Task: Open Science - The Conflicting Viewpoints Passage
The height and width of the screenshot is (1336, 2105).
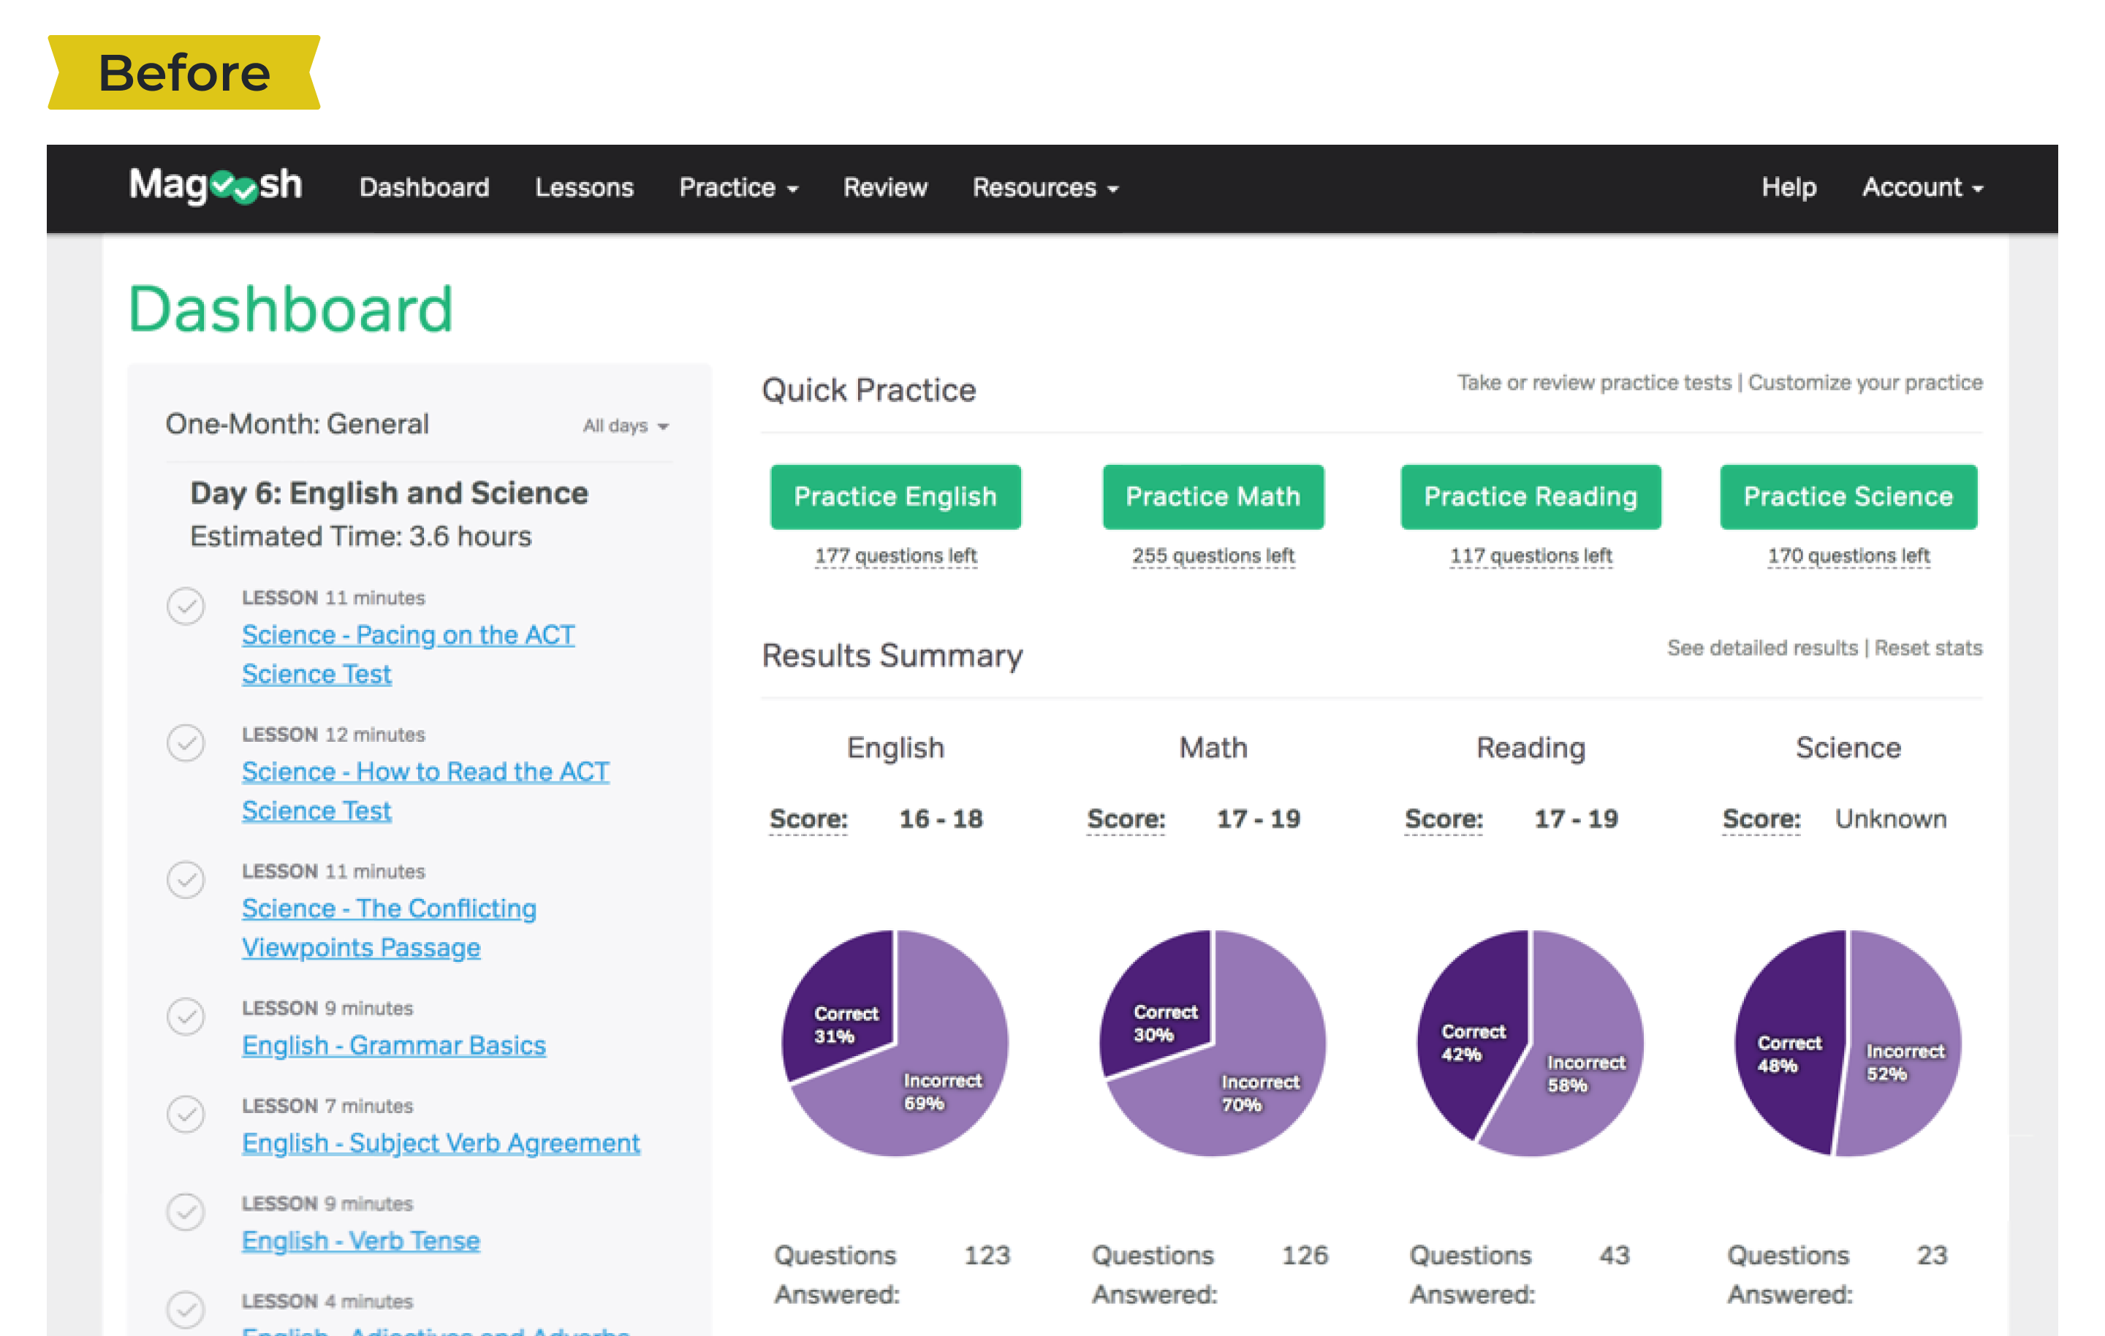Action: click(x=389, y=927)
